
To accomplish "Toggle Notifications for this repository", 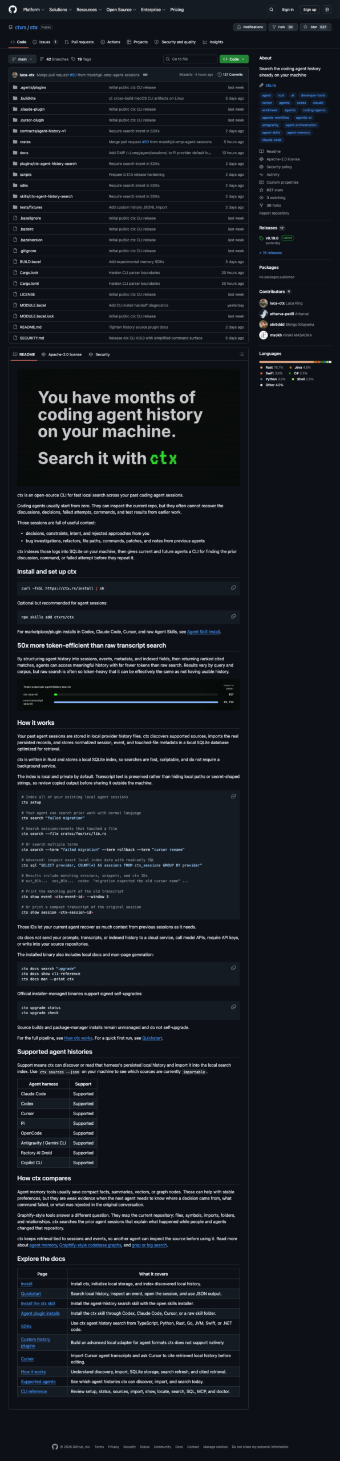I will [x=250, y=27].
